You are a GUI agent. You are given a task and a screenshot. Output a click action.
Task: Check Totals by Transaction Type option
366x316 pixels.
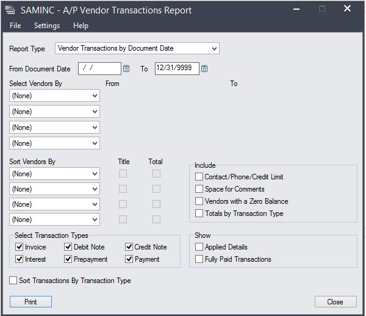pos(199,213)
